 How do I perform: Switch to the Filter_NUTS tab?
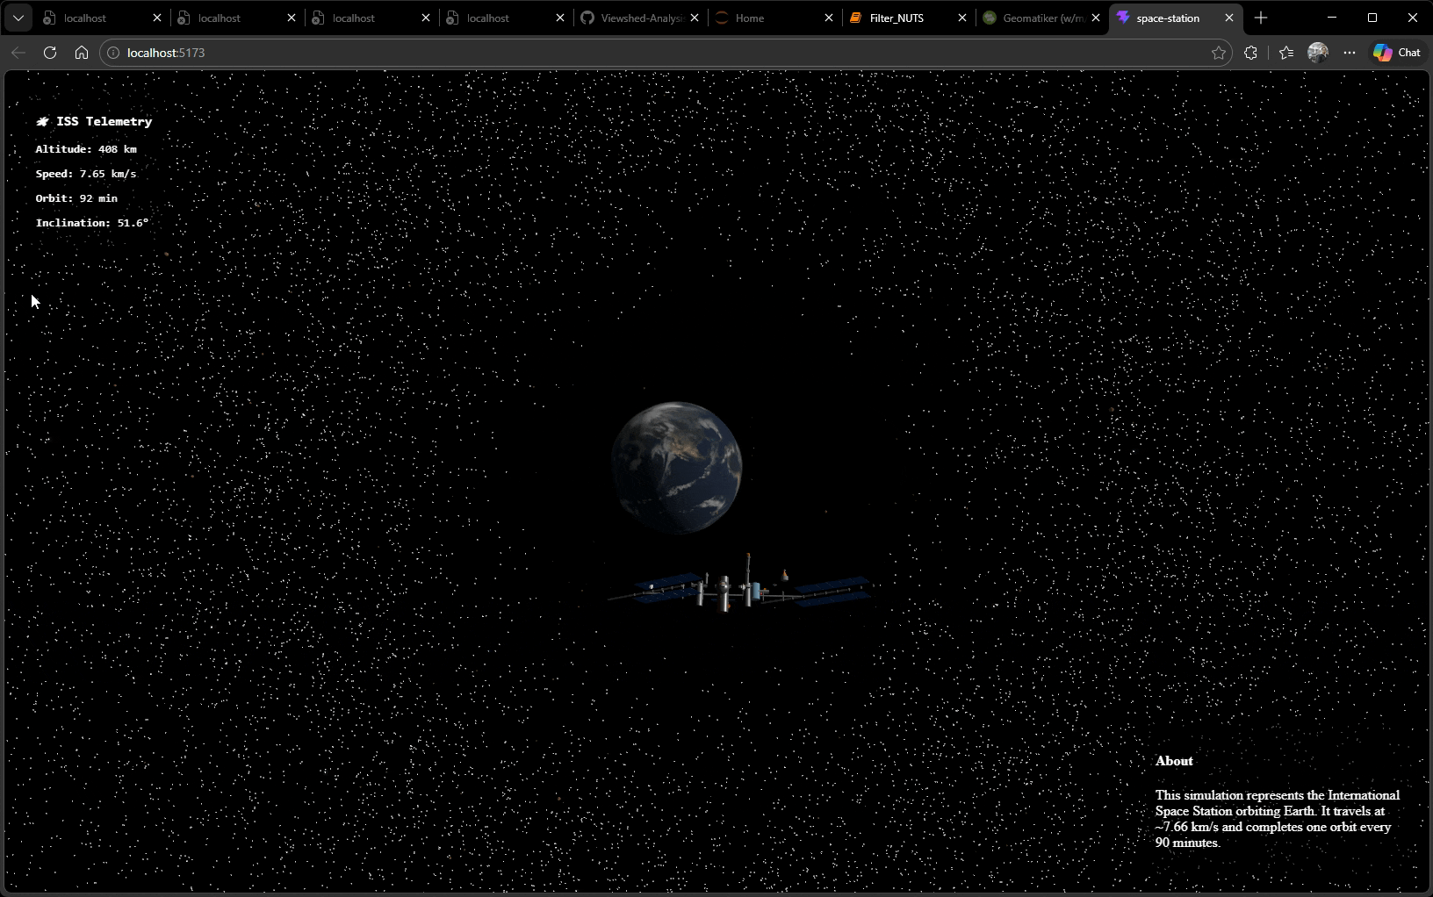[896, 18]
